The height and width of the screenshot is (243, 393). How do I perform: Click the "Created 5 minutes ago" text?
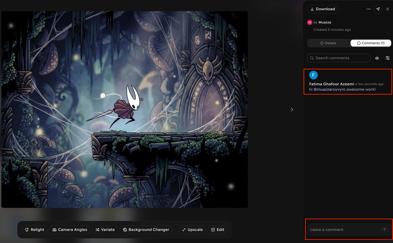click(332, 30)
